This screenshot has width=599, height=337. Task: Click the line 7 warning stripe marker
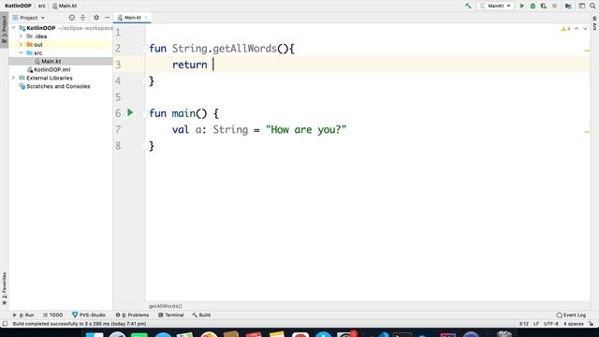(587, 132)
